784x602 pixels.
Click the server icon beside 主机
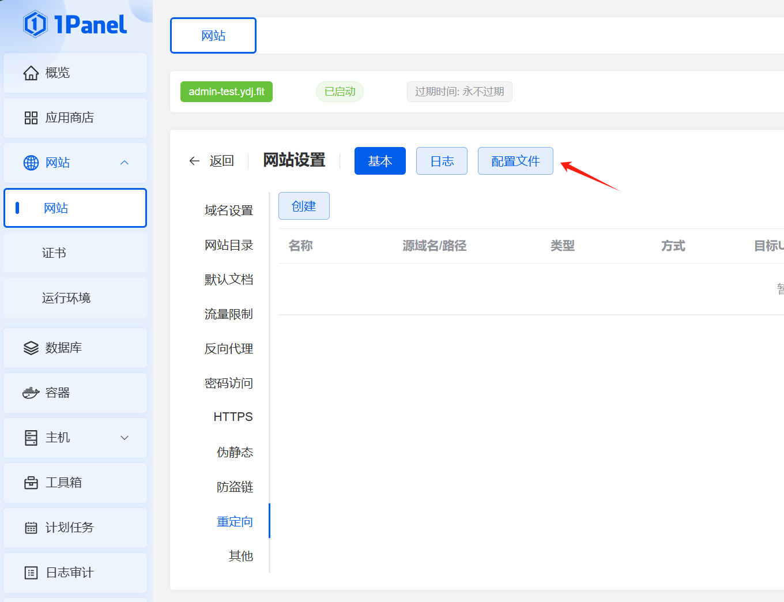pos(31,438)
